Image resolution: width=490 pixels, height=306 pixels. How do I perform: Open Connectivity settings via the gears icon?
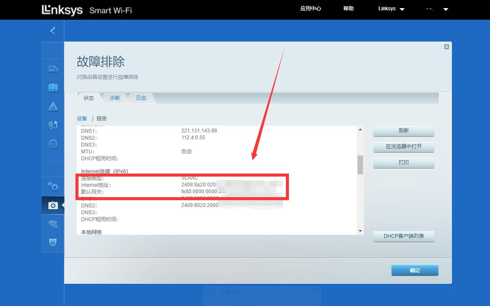[52, 186]
